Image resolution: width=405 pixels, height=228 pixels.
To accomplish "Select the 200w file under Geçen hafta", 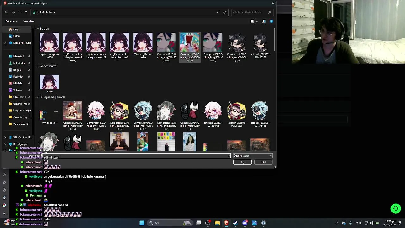I will 49,84.
